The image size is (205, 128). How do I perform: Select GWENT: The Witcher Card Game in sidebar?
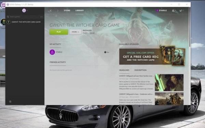coord(25,22)
